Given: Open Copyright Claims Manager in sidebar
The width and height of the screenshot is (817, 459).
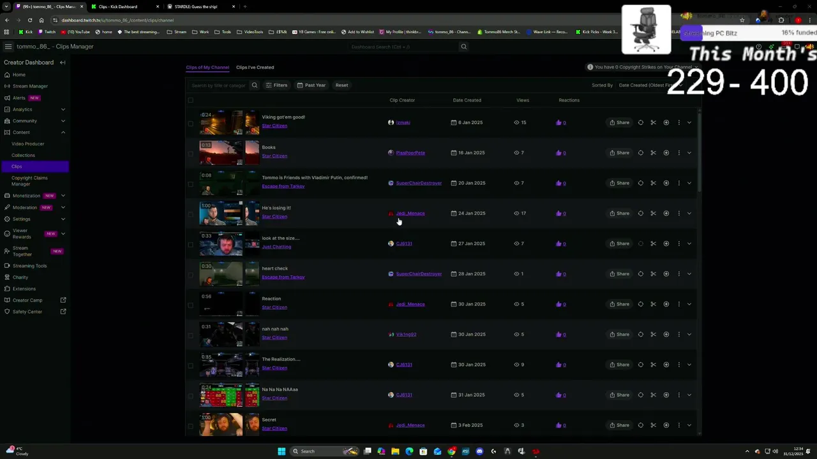Looking at the screenshot, I should [29, 181].
